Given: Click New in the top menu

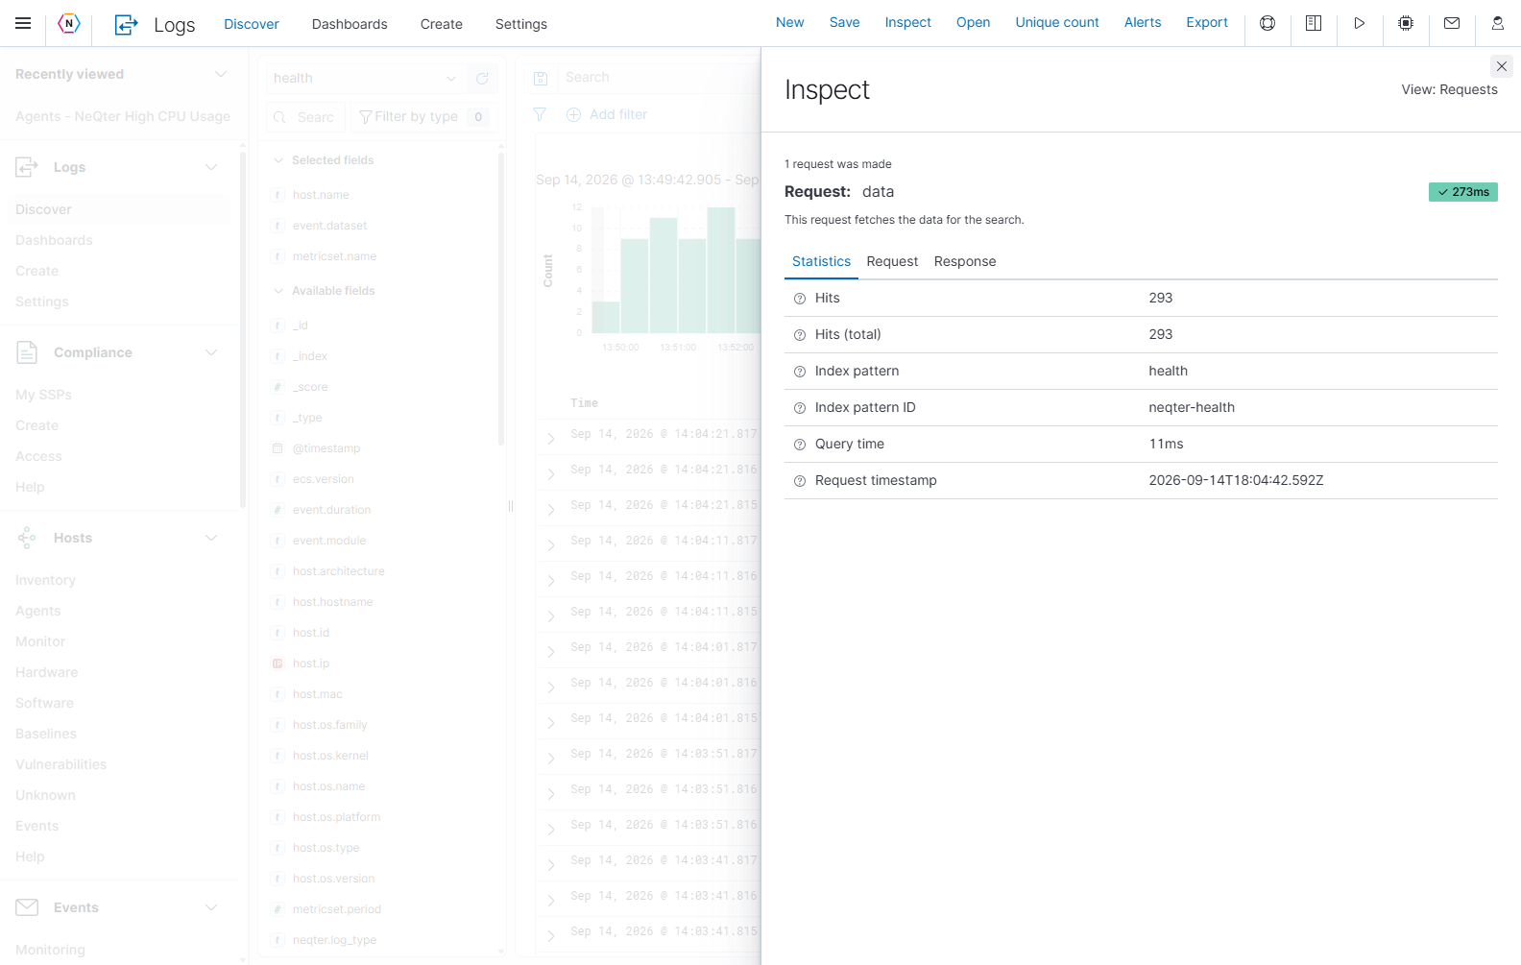Looking at the screenshot, I should pos(790,22).
